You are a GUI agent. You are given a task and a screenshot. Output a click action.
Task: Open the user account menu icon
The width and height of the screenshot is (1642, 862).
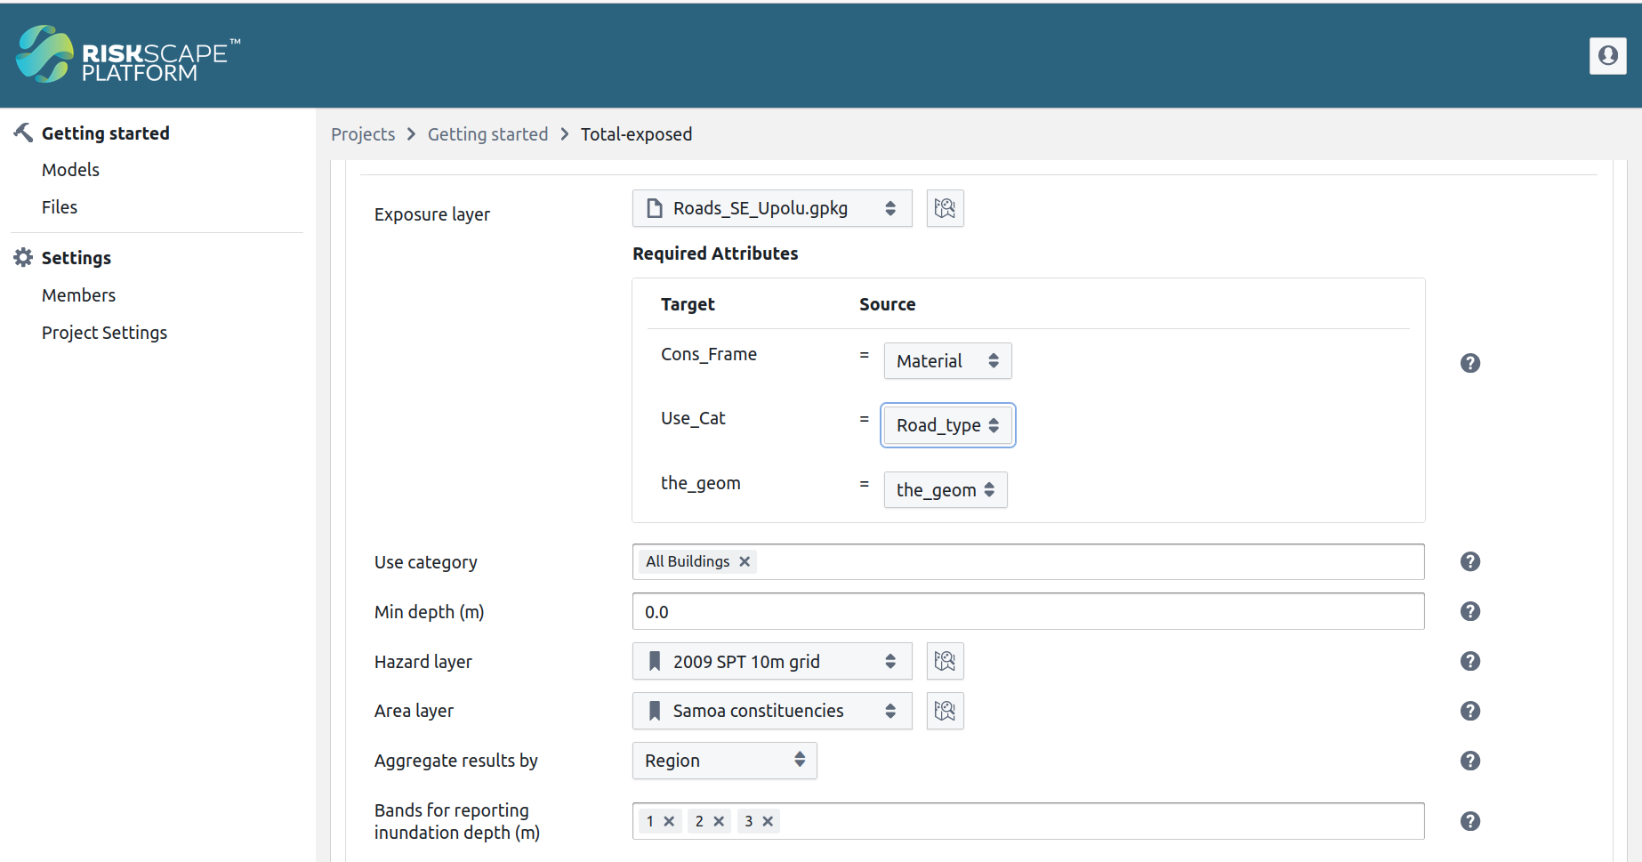coord(1607,55)
